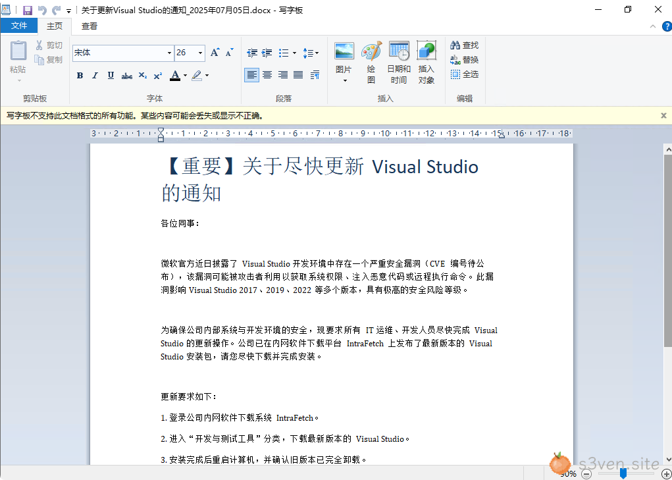Insert date and time (日期和时间)

click(399, 52)
